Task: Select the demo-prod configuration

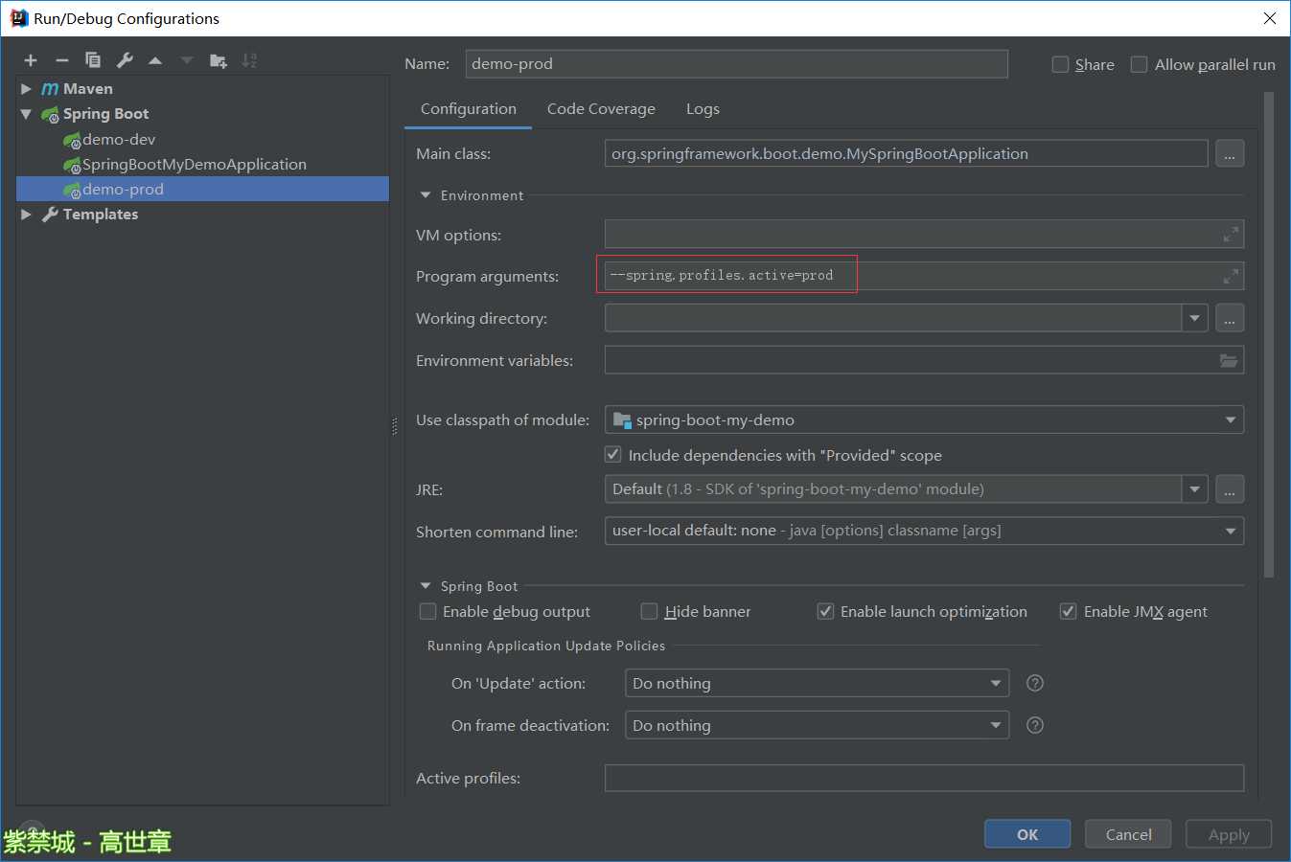Action: coord(202,189)
